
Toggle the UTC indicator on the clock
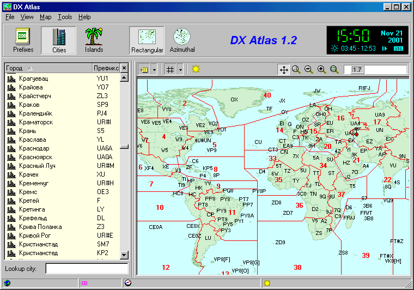[398, 49]
